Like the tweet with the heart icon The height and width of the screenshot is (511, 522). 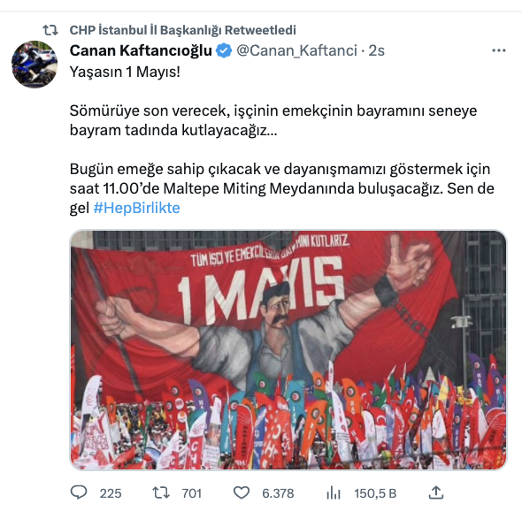242,492
